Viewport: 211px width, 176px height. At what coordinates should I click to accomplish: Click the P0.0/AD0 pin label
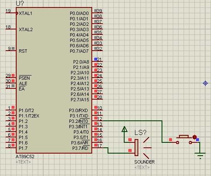pyautogui.click(x=79, y=13)
